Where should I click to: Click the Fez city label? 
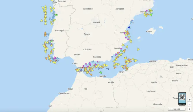point(86,89)
